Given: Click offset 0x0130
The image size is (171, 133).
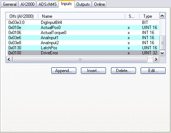Looking at the screenshot, I should [x=15, y=48].
